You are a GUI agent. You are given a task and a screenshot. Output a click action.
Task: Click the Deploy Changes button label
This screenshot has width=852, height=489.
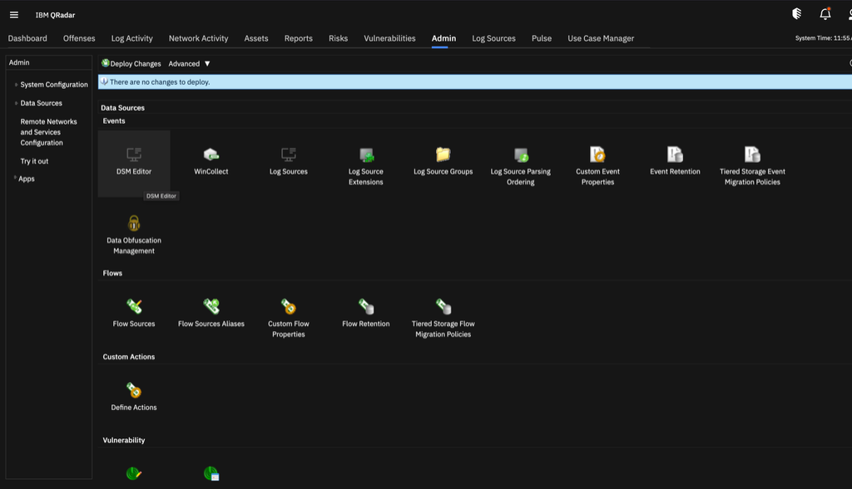tap(136, 63)
